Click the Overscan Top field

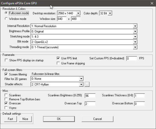click(90, 104)
